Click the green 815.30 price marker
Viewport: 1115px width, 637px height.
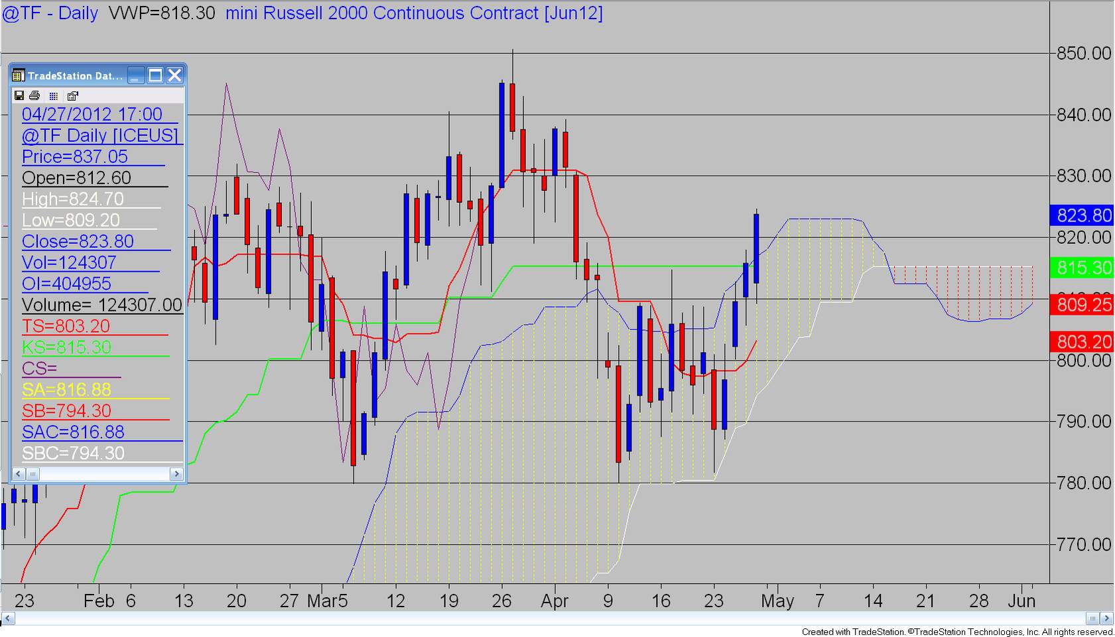[x=1082, y=268]
